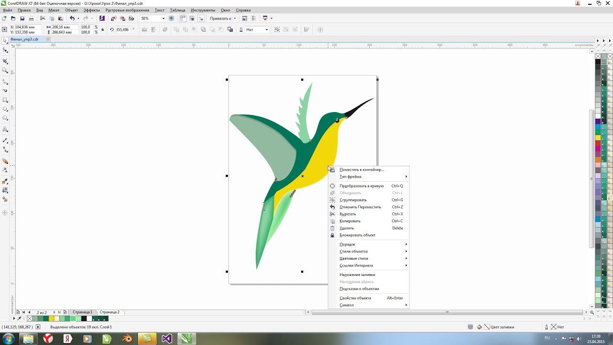Open the Эффекты menu in the menu bar
Image resolution: width=613 pixels, height=345 pixels.
tap(91, 10)
